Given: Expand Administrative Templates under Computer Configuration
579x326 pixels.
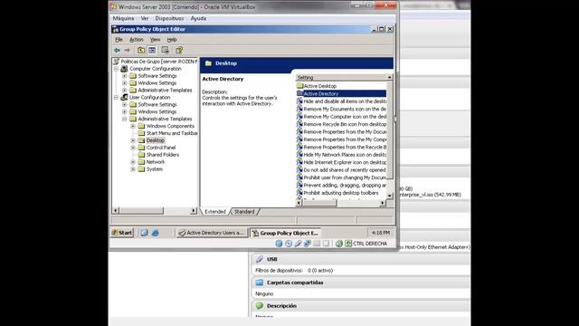Looking at the screenshot, I should pyautogui.click(x=125, y=91).
